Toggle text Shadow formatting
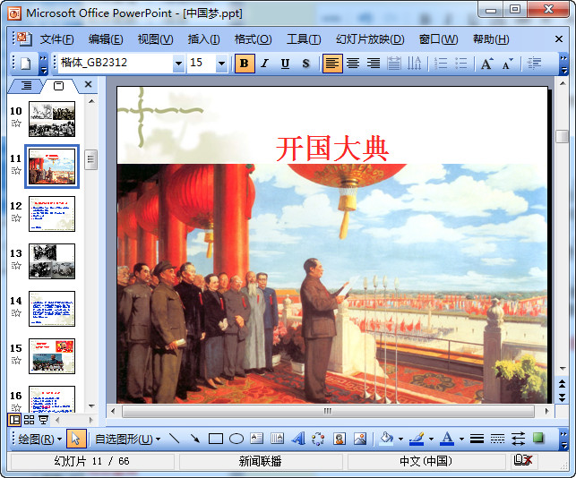Image resolution: width=576 pixels, height=478 pixels. pyautogui.click(x=305, y=64)
